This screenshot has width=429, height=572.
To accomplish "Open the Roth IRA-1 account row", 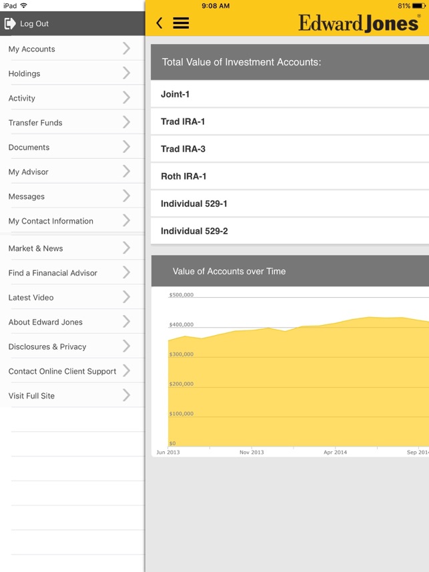I will 290,176.
